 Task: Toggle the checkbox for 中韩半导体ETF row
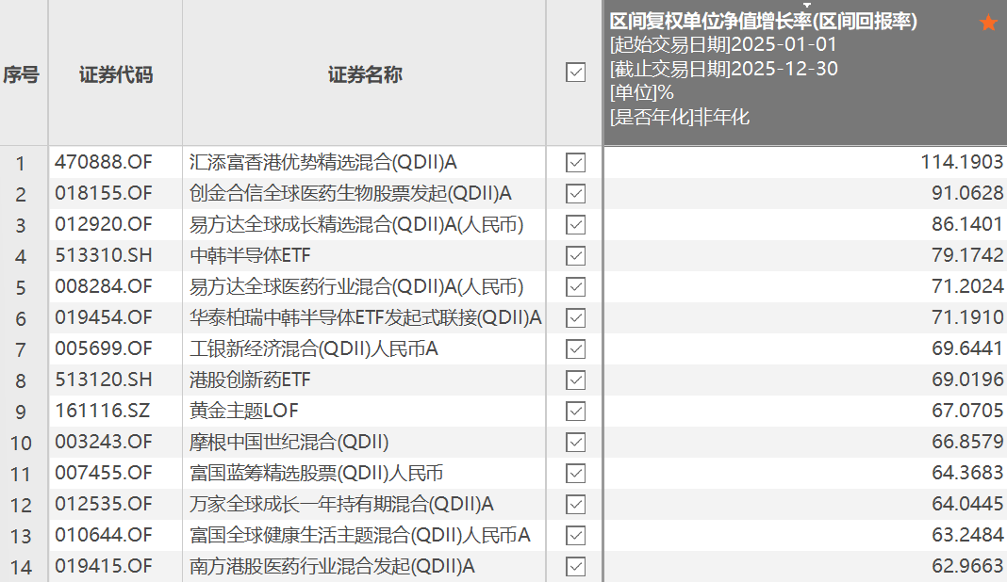click(x=575, y=255)
